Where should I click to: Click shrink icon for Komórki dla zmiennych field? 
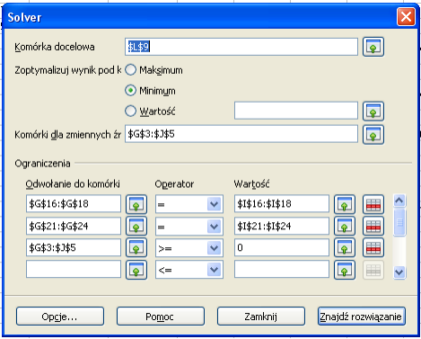click(x=373, y=135)
